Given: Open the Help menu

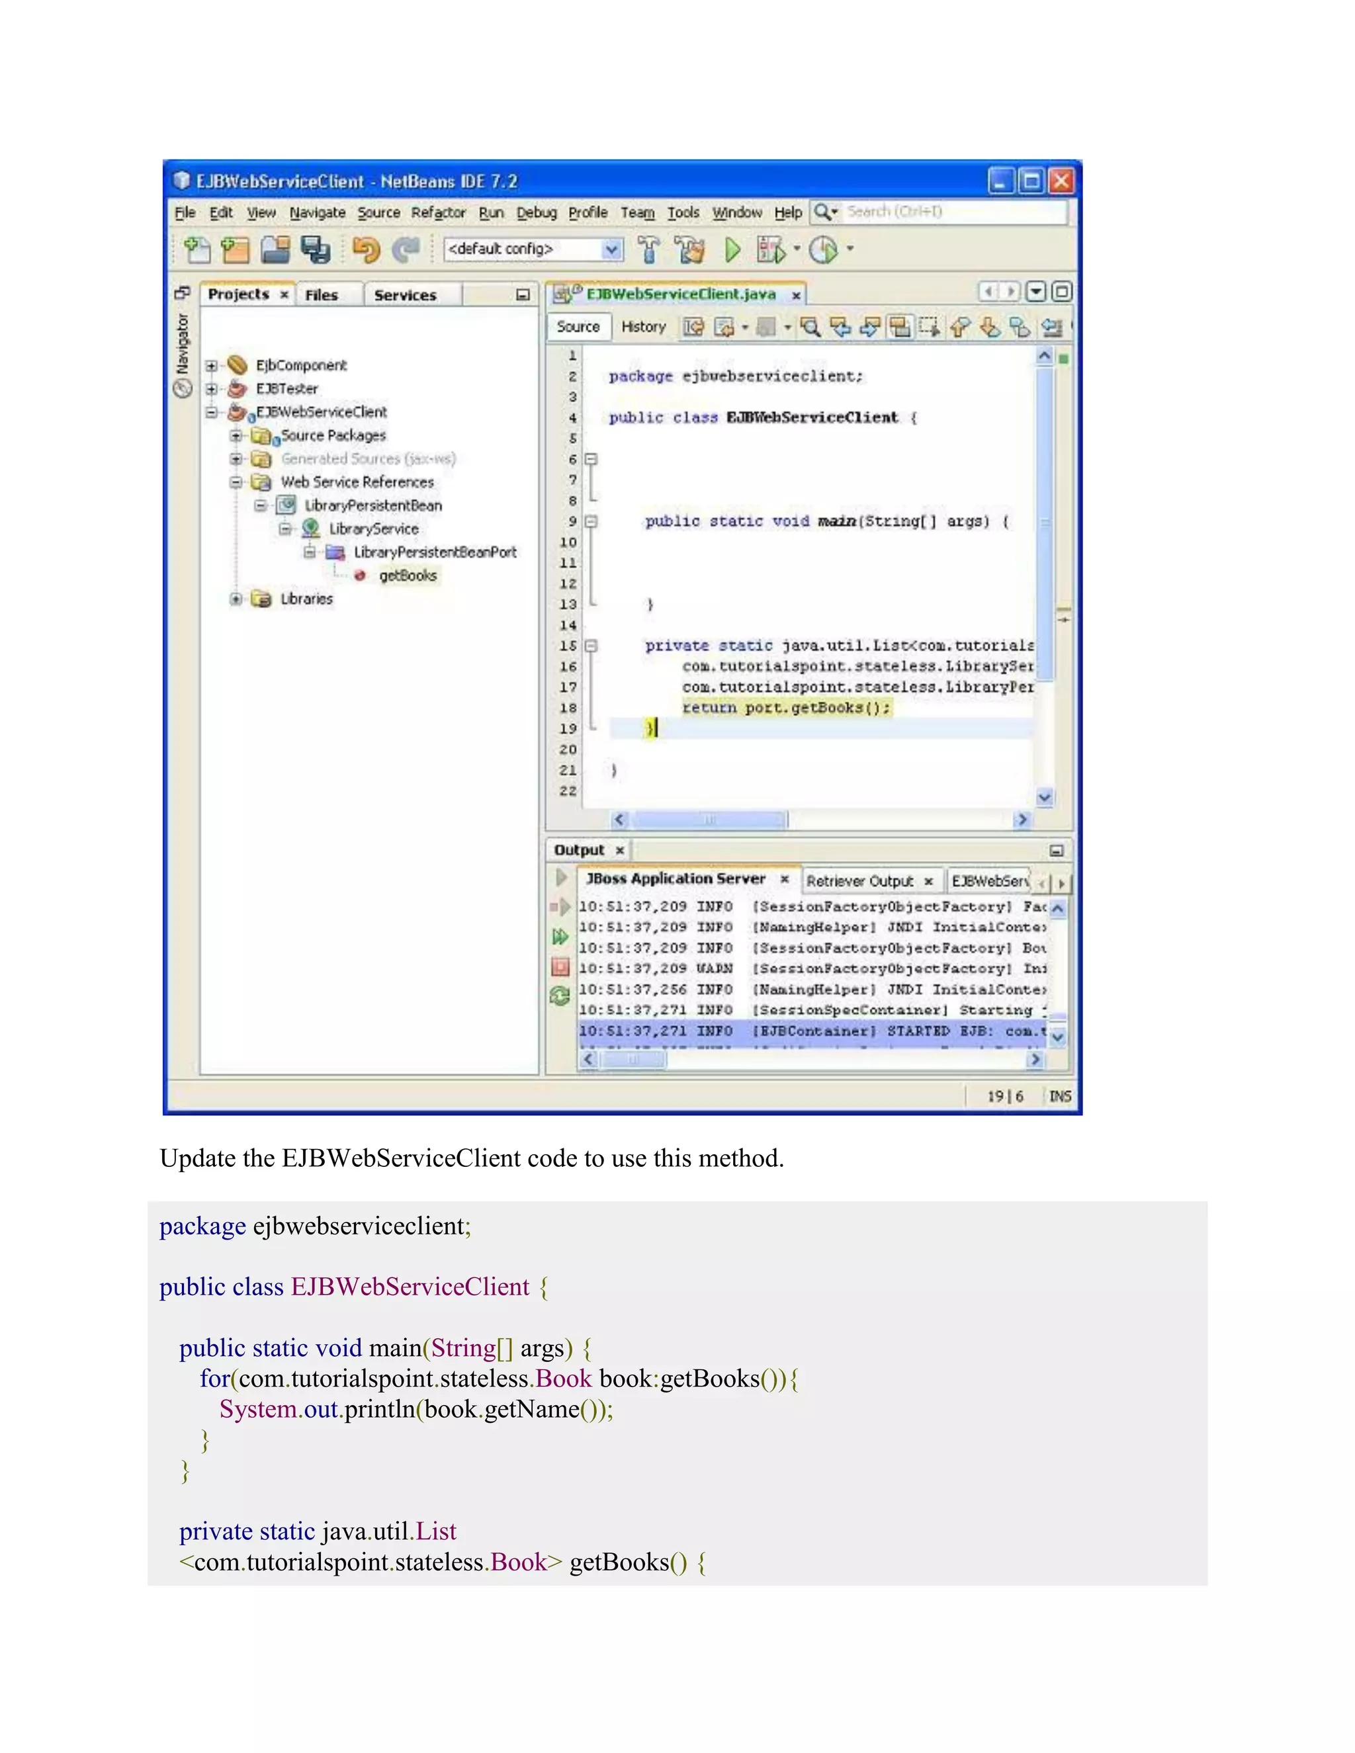Looking at the screenshot, I should [x=787, y=213].
